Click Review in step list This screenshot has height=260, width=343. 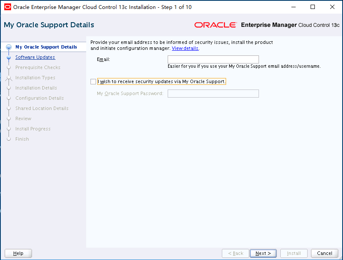[23, 118]
